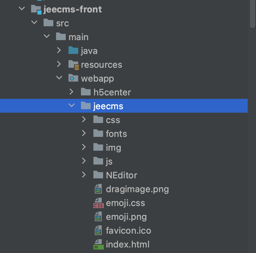The image size is (256, 253).
Task: Click the favicon.ico file icon
Action: pyautogui.click(x=99, y=231)
